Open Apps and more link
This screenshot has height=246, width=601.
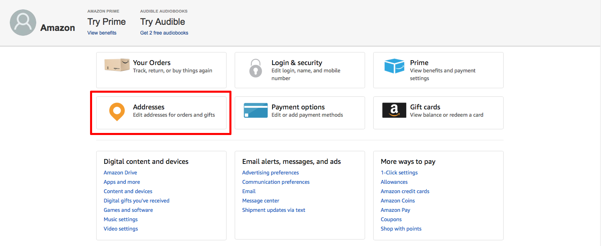pos(122,182)
